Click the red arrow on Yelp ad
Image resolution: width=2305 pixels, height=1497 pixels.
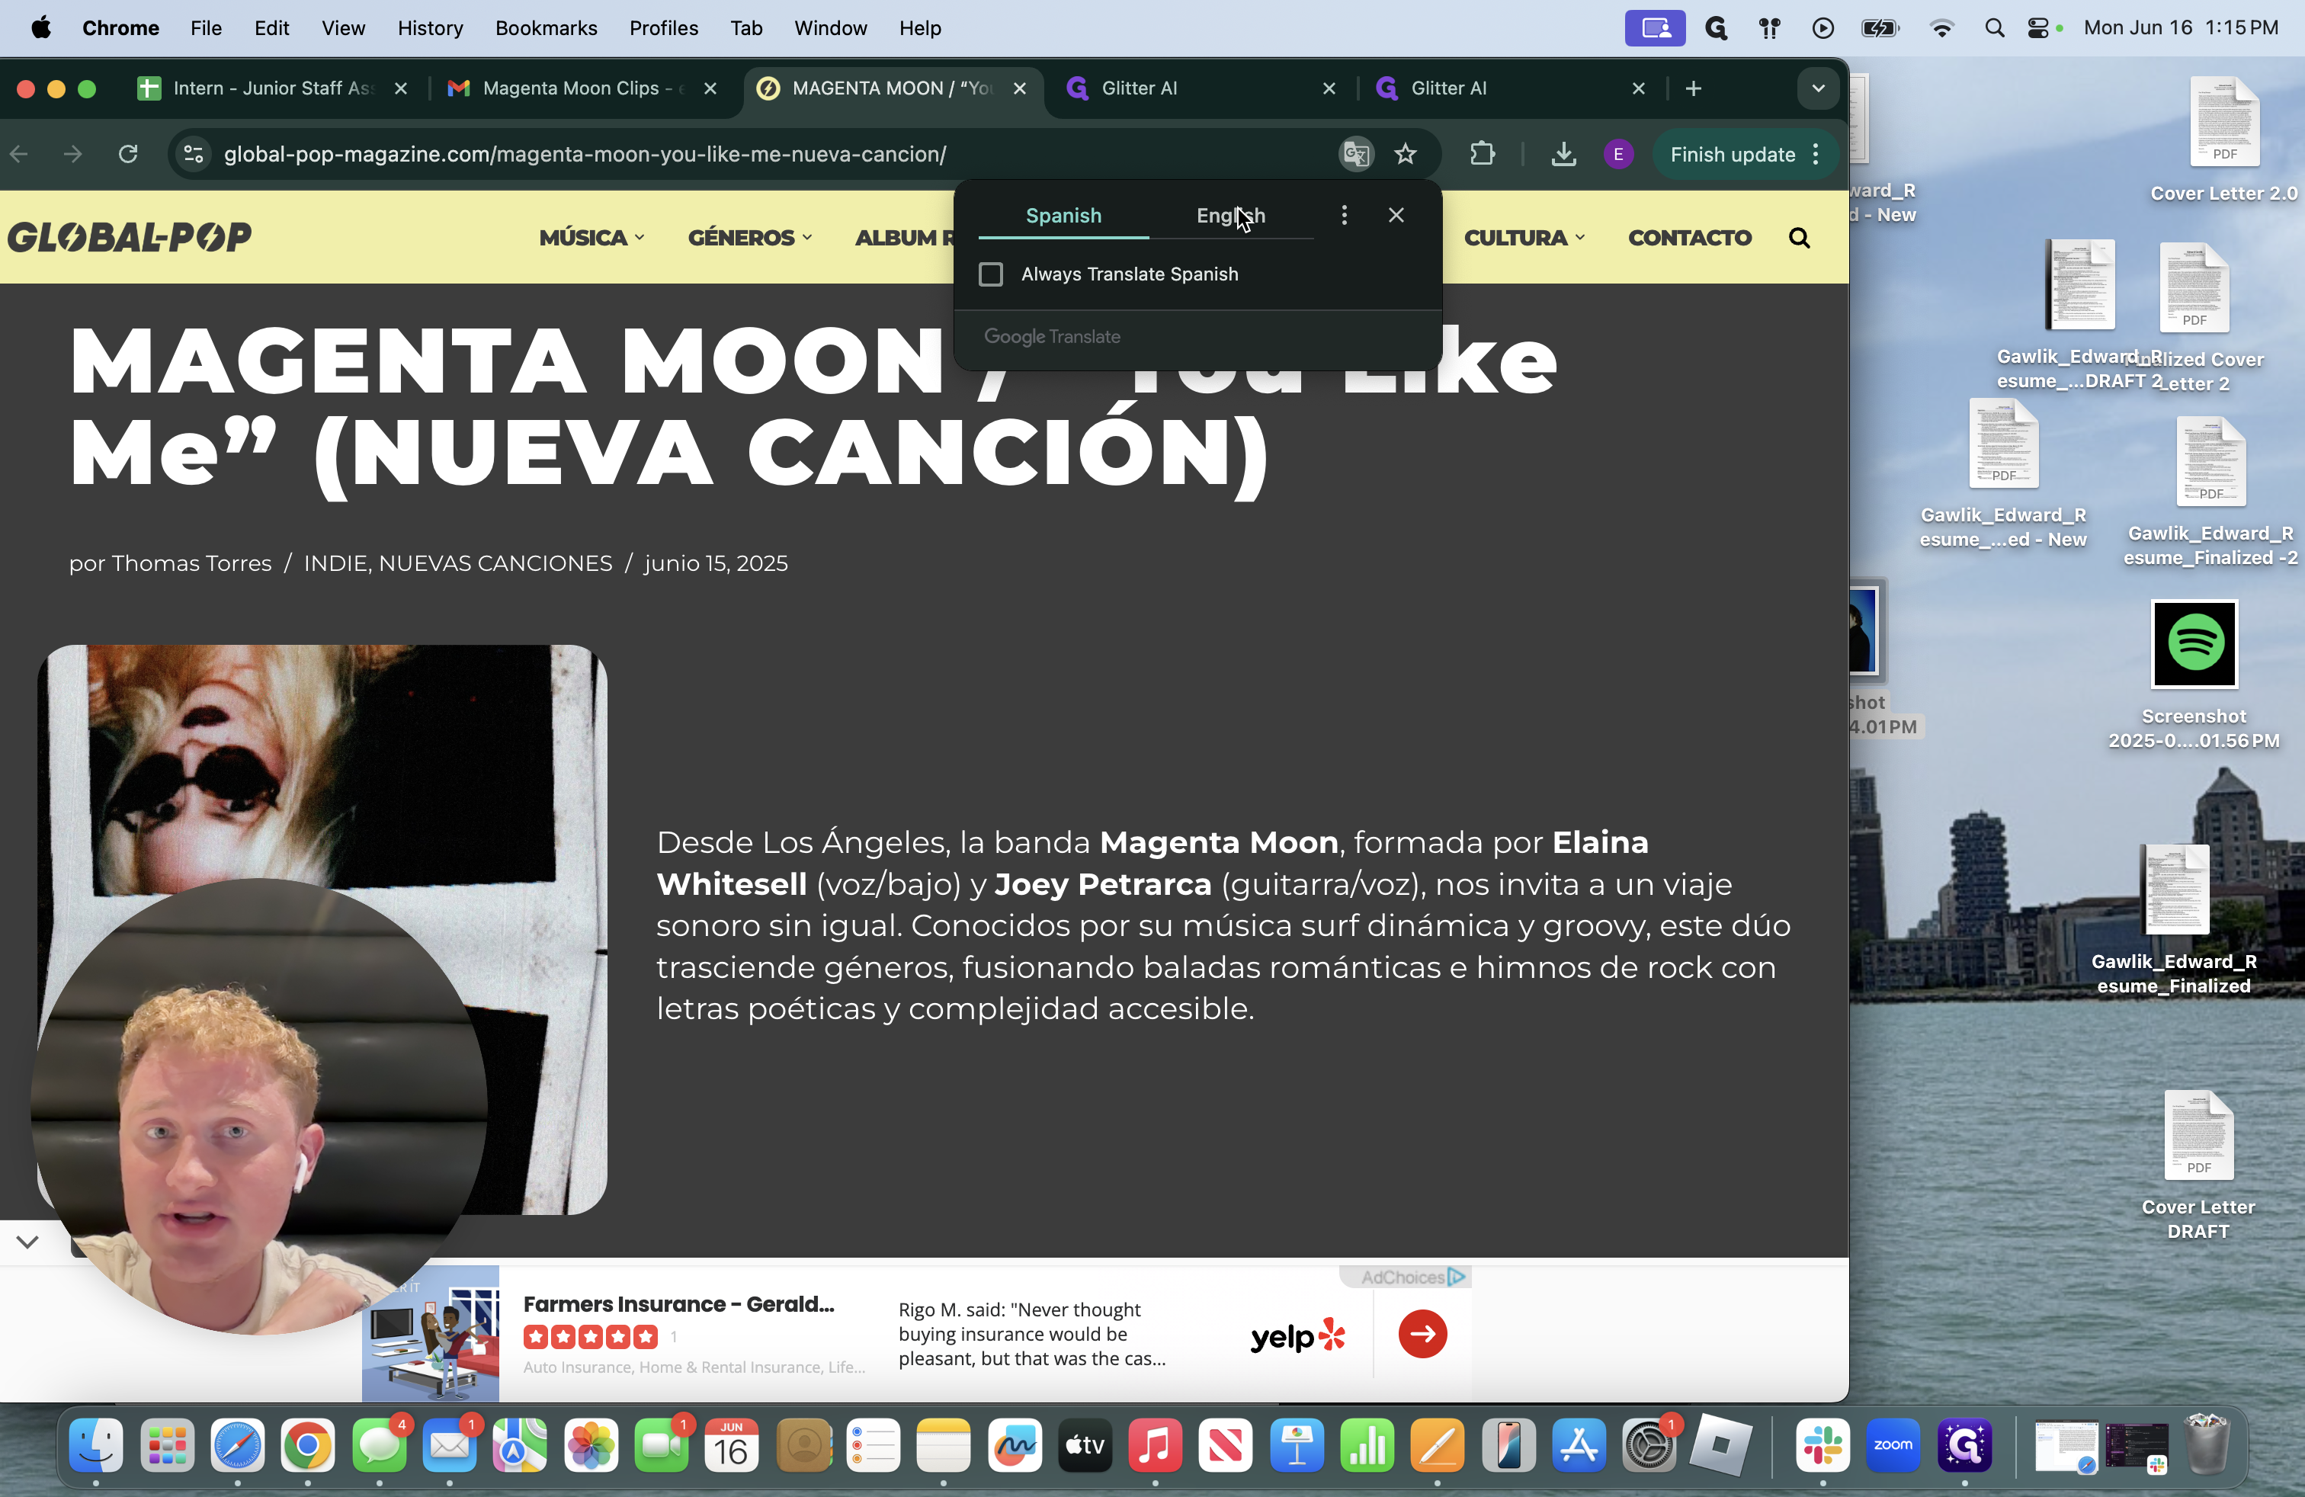1422,1333
